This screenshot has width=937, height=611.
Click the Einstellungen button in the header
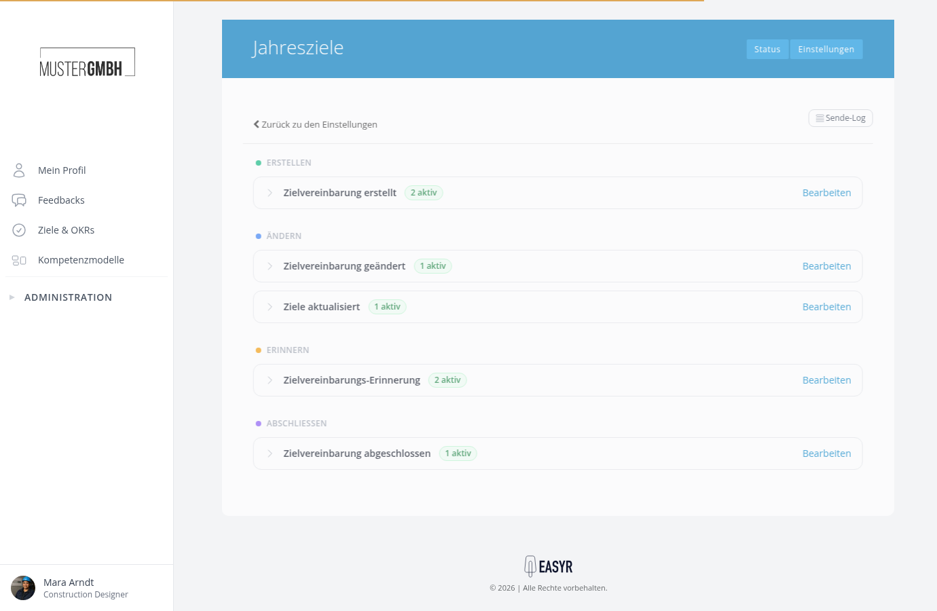(x=826, y=49)
